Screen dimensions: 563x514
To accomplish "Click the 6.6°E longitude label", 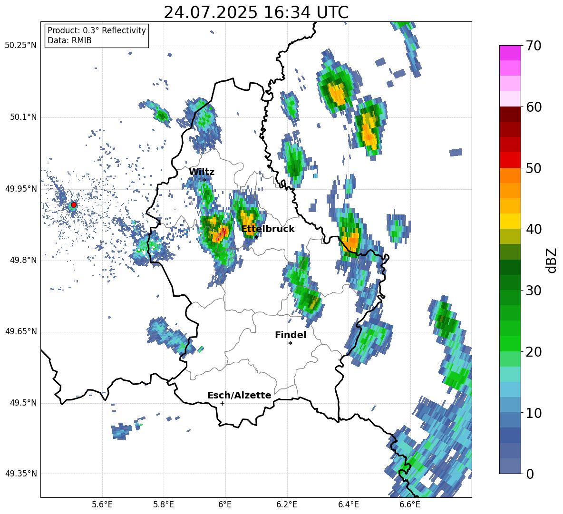I will point(410,504).
